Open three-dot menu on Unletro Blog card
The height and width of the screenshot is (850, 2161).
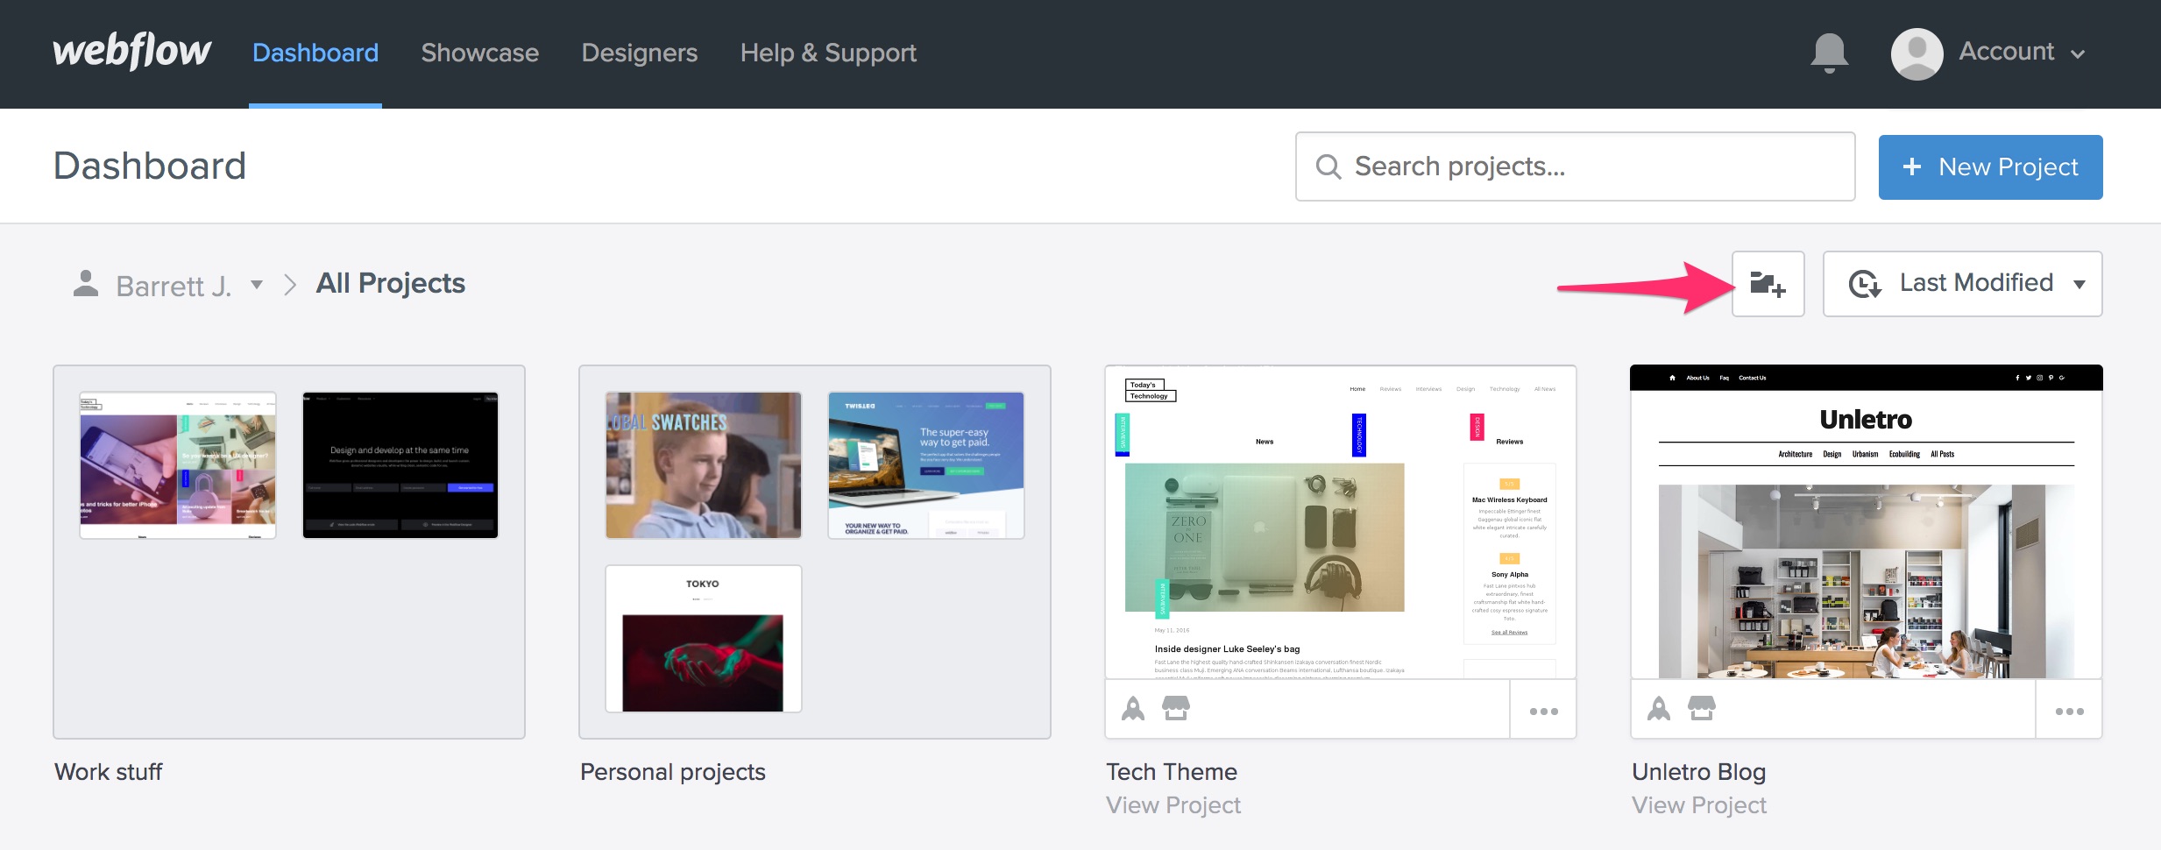(x=2069, y=711)
